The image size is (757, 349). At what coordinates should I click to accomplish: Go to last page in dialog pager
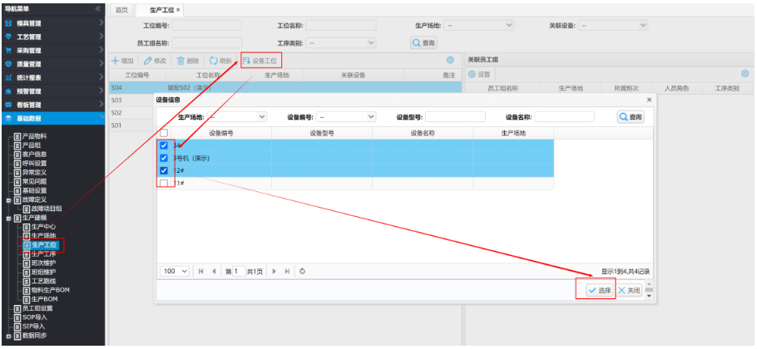[287, 271]
